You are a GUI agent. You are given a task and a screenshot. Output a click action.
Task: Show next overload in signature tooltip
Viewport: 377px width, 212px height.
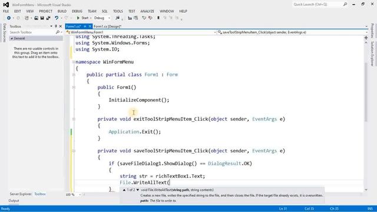pos(138,190)
